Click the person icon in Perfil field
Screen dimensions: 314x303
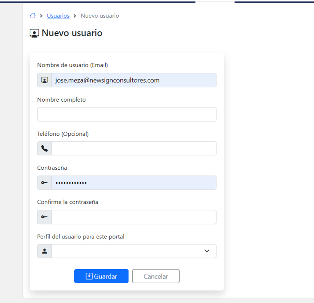[44, 251]
